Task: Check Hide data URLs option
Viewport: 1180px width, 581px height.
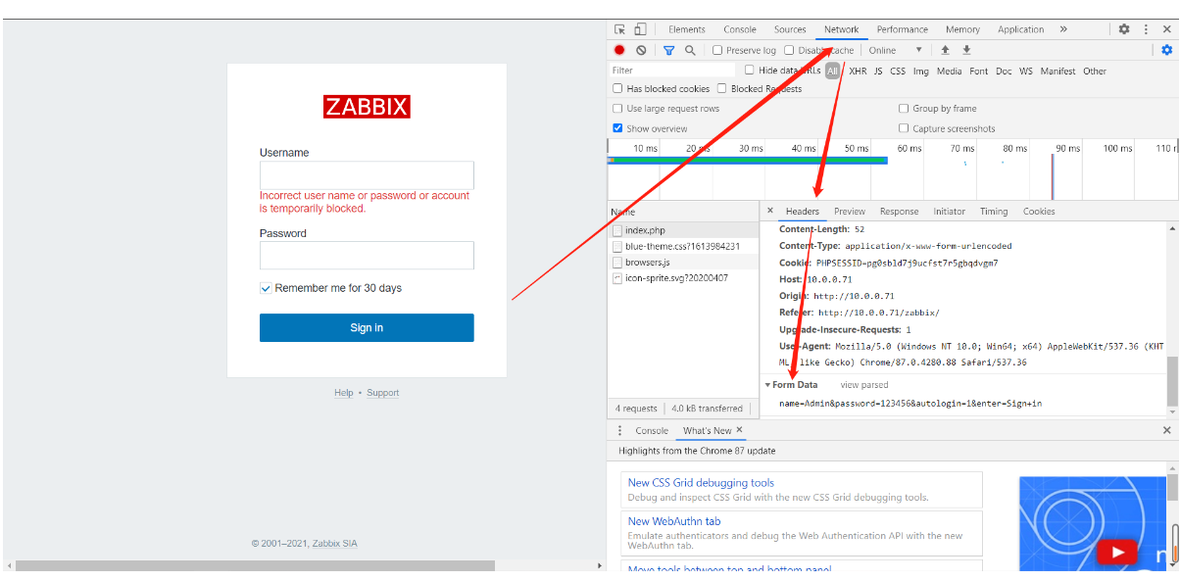Action: pos(750,70)
